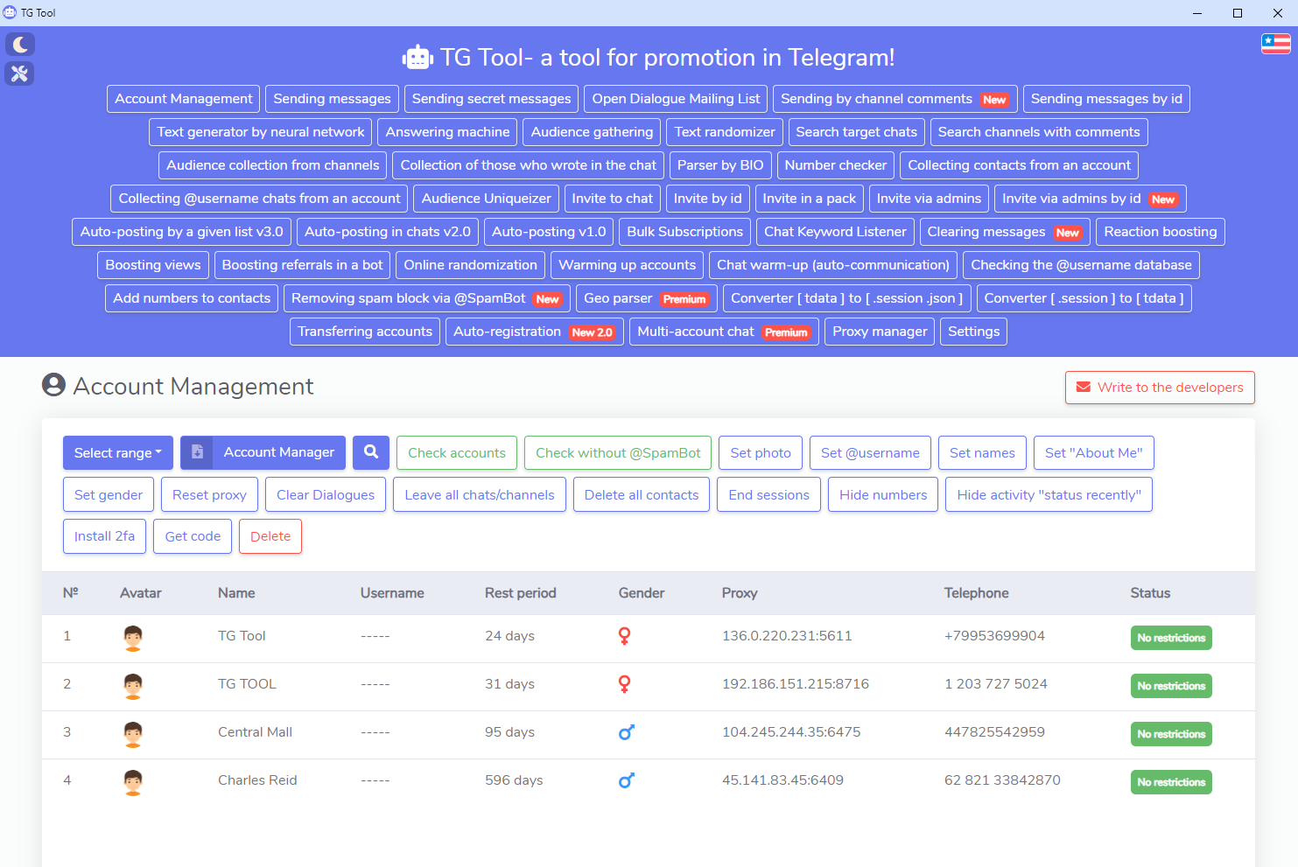Click avatar of Central Mall account
Screen dimensions: 1298x867
click(133, 734)
